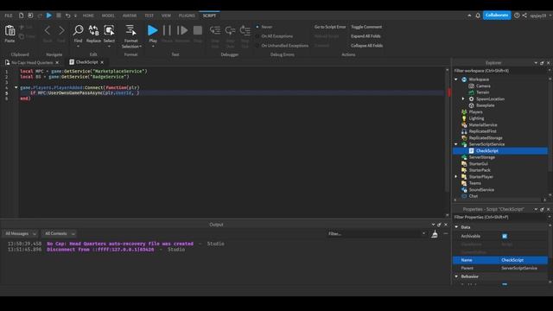Click the Step Over debugger icon
This screenshot has height=311, width=553.
click(231, 31)
